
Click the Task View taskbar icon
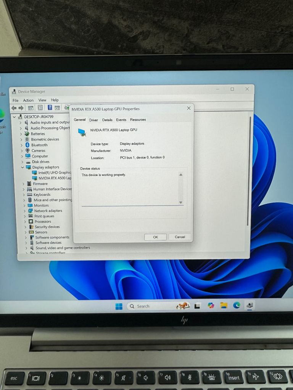198,306
